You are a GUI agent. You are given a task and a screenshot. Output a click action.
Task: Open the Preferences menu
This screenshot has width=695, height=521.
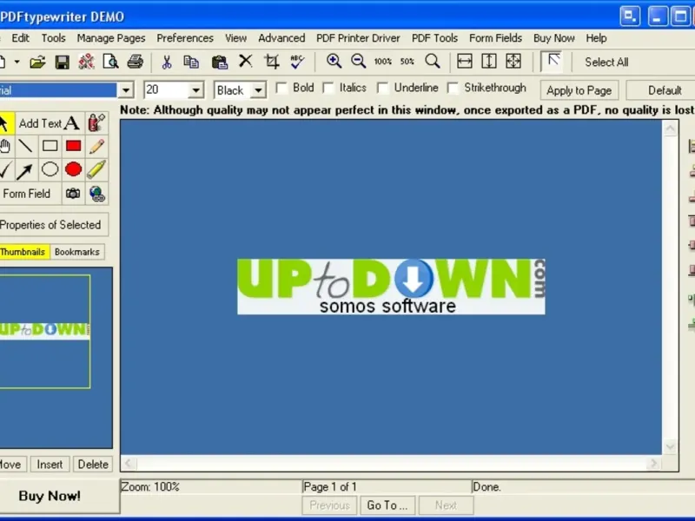185,38
